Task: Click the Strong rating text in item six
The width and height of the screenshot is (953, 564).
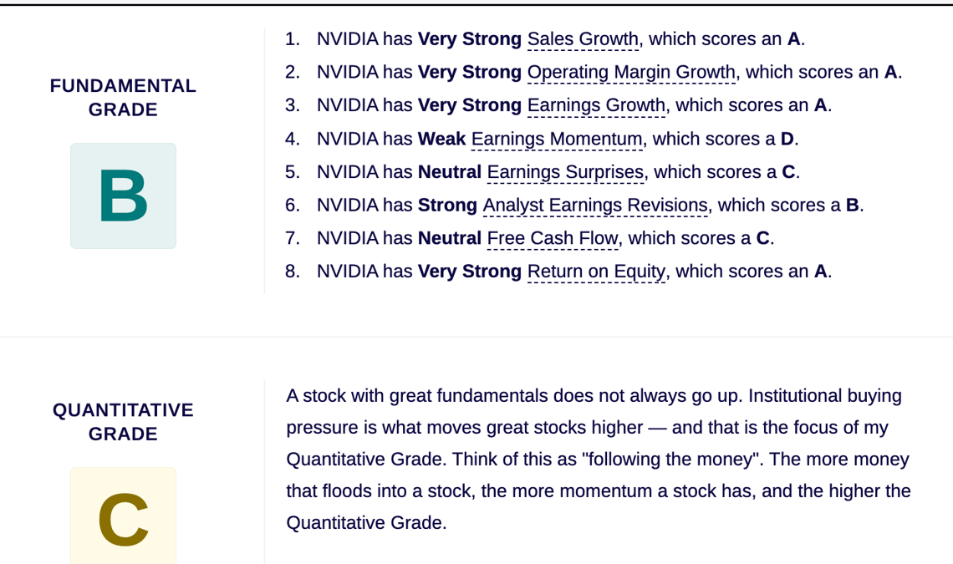Action: click(x=447, y=206)
